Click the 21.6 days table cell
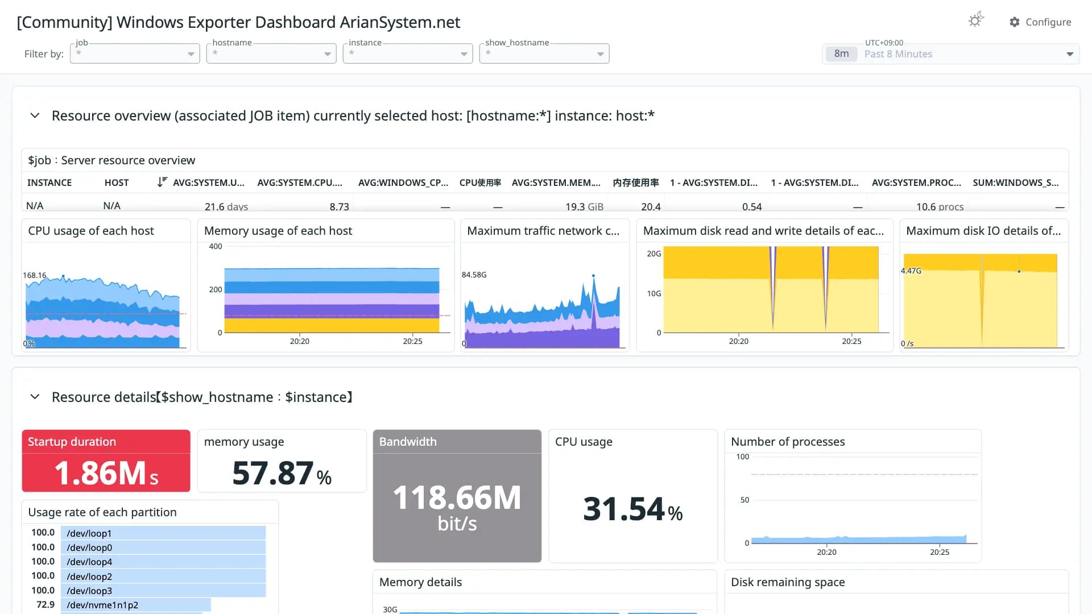 (x=226, y=206)
